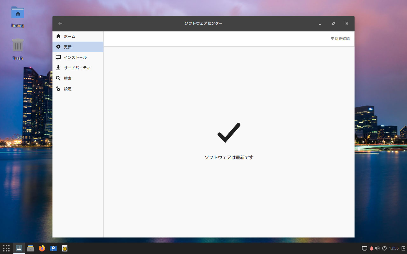Click the wired network tray icon
This screenshot has width=407, height=254.
364,248
